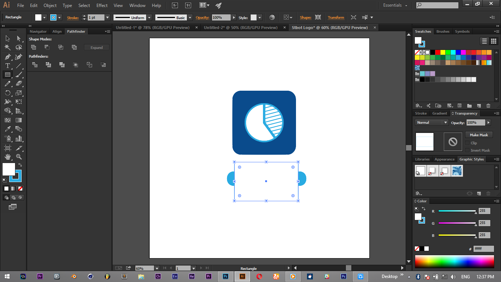This screenshot has height=282, width=501.
Task: Activate the Zoom tool
Action: tap(19, 157)
